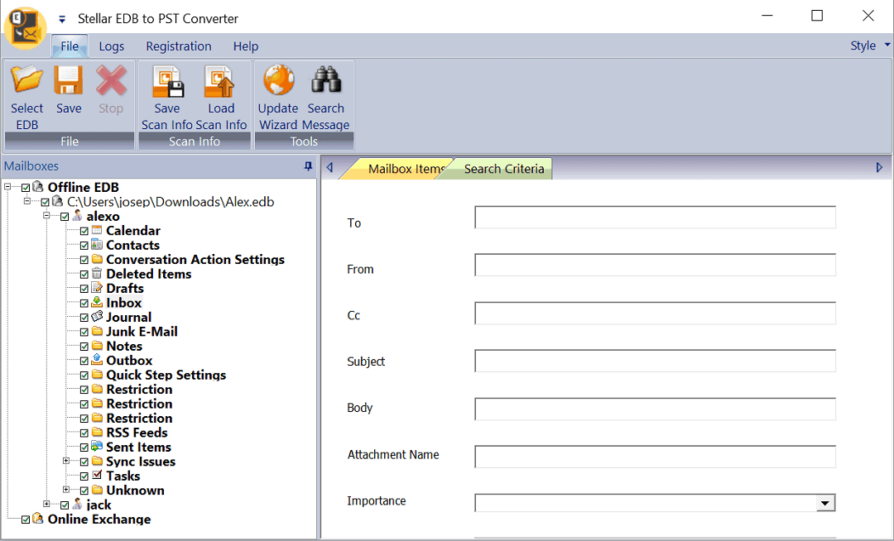Open the Logs ribbon tab

(x=111, y=46)
